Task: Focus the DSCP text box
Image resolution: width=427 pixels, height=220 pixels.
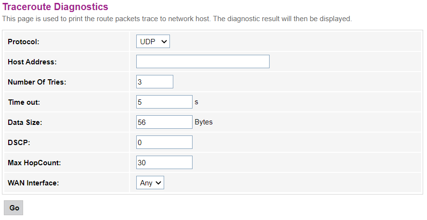Action: 164,142
